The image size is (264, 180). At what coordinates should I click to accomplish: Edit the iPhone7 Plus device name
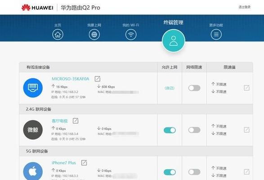point(84,162)
